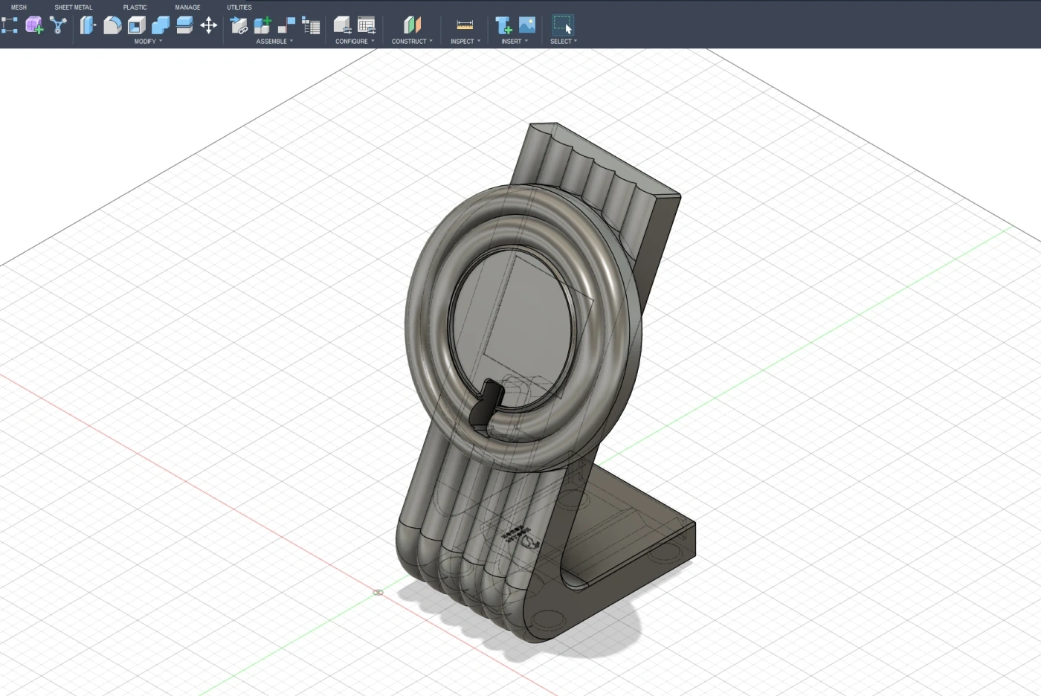Image resolution: width=1041 pixels, height=696 pixels.
Task: Click the Configure Model icon
Action: 342,25
